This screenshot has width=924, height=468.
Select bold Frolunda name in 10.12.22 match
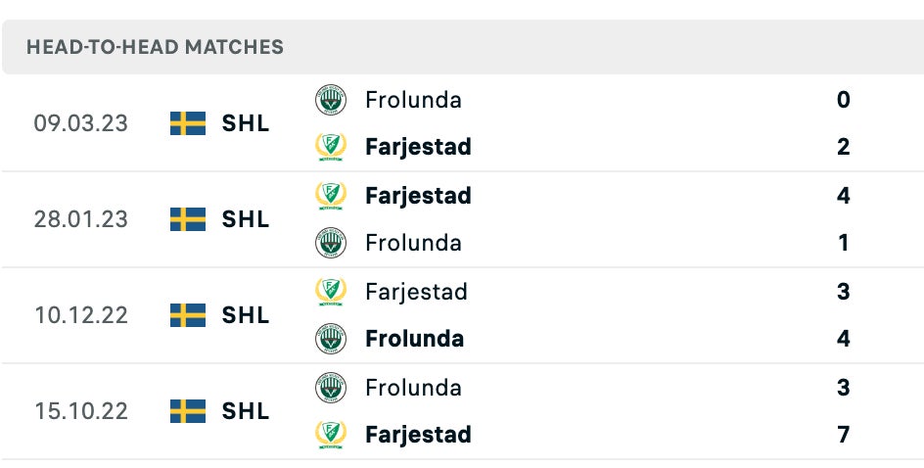point(414,339)
